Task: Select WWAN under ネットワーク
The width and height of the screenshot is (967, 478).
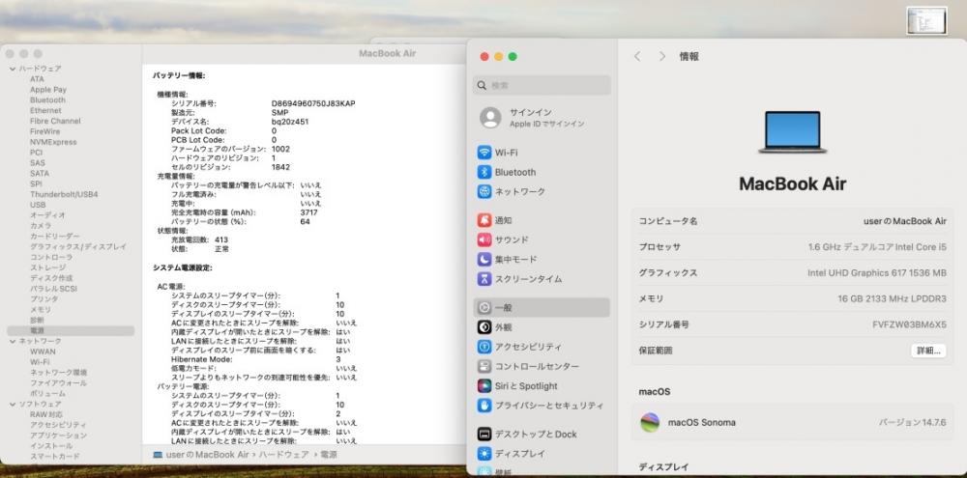Action: (43, 351)
